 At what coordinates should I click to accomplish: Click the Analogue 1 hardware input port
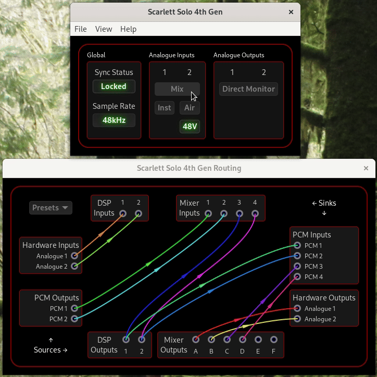pyautogui.click(x=74, y=256)
